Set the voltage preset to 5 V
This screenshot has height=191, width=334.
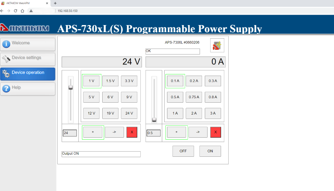coord(91,97)
